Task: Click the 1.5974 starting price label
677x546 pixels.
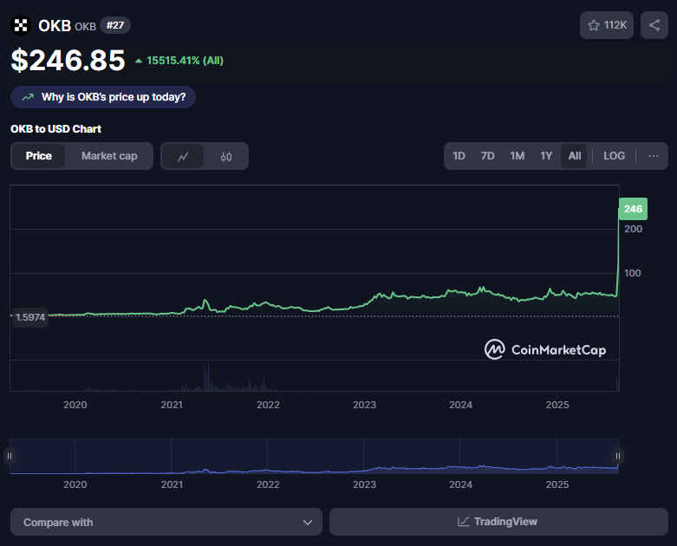Action: coord(29,317)
